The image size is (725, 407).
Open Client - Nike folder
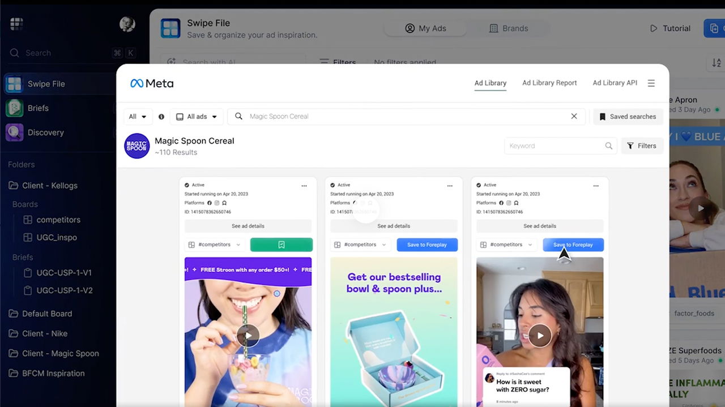45,333
